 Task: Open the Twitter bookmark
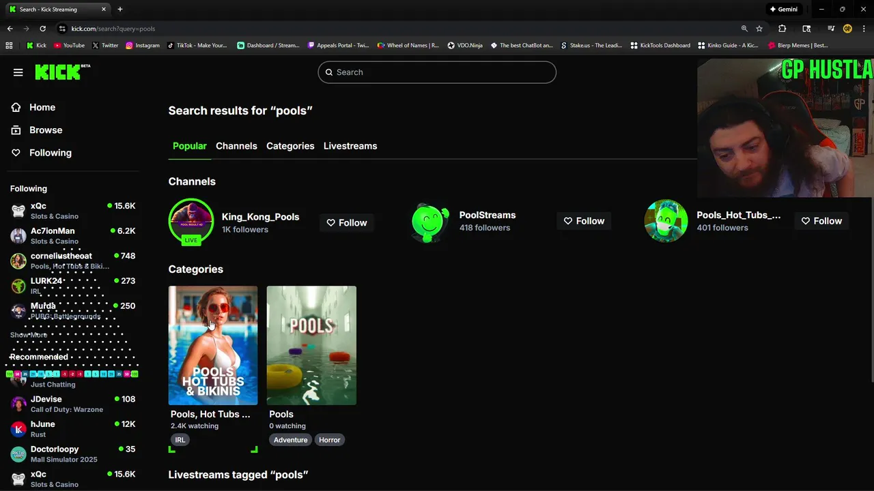(x=104, y=46)
